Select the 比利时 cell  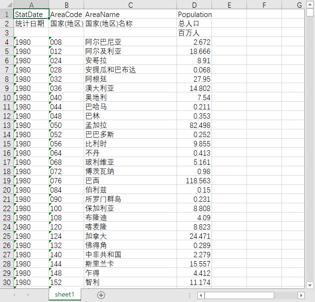click(130, 143)
